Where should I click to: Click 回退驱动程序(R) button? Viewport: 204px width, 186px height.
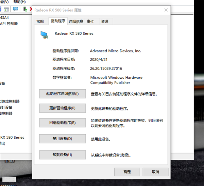63,123
